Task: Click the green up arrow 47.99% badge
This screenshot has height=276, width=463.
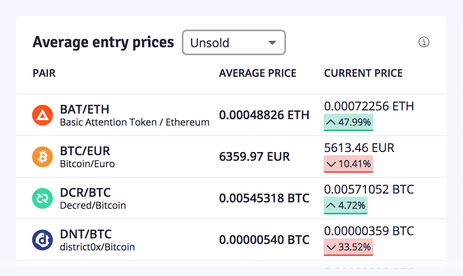Action: 348,122
